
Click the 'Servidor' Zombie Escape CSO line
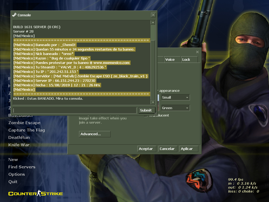(81, 76)
